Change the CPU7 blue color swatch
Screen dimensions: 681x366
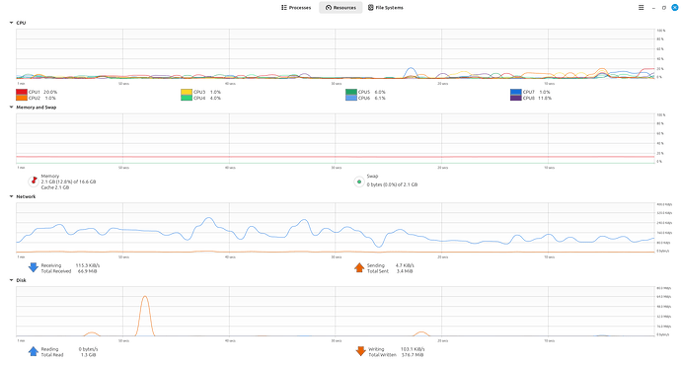[515, 92]
